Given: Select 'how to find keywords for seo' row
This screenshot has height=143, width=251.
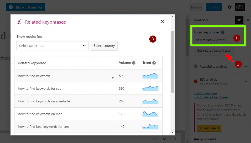Looking at the screenshot, I should click(88, 89).
